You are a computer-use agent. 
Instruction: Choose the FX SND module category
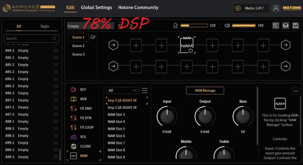pos(81,109)
